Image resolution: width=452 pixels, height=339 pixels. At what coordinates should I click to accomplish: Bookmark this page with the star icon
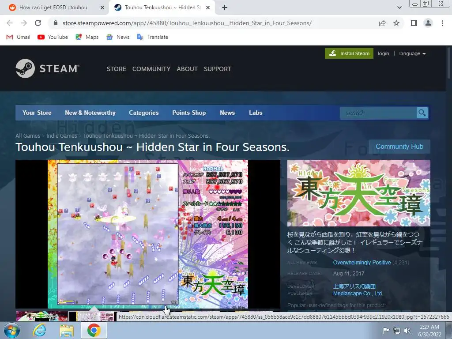pyautogui.click(x=396, y=23)
